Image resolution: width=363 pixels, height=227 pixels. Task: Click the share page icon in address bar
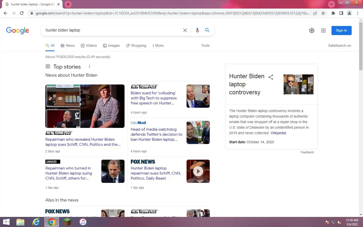point(315,13)
